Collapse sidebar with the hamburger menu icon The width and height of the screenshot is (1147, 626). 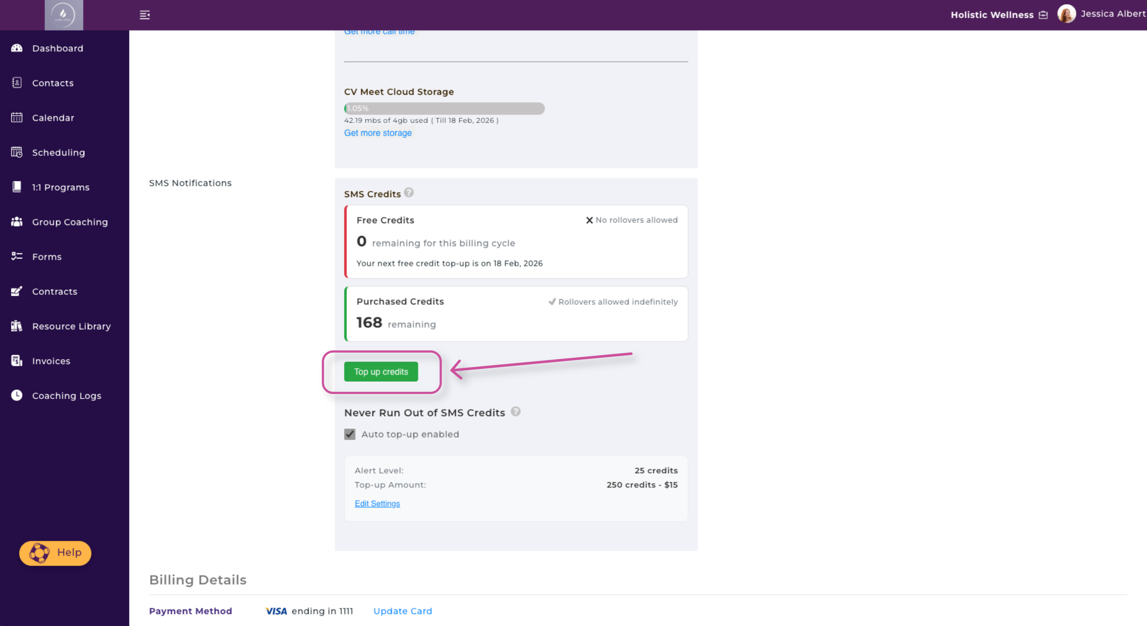[x=145, y=15]
